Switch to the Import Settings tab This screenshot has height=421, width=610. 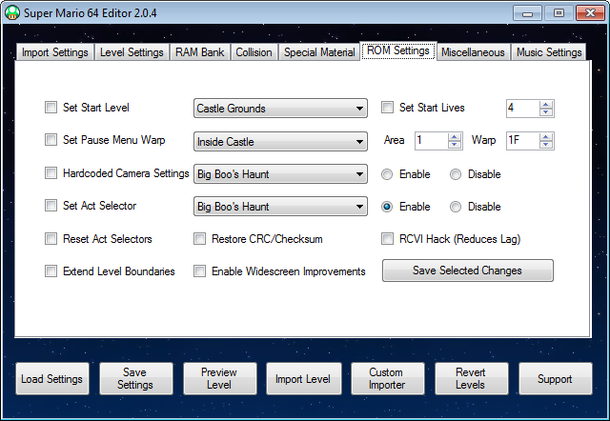(54, 52)
